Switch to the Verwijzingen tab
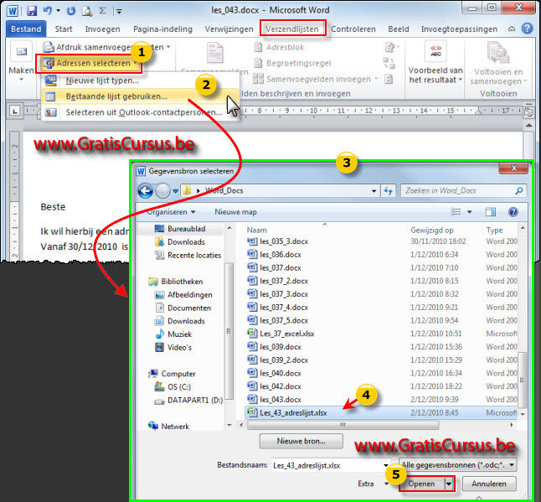The width and height of the screenshot is (541, 502). pos(229,29)
